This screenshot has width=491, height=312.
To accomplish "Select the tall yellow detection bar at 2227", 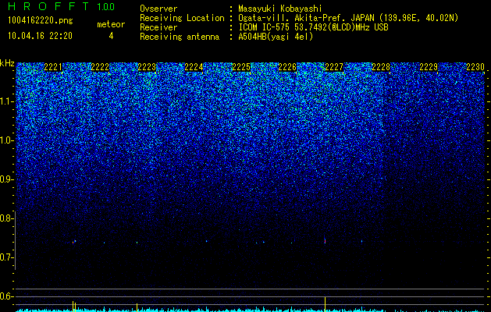I will (325, 304).
